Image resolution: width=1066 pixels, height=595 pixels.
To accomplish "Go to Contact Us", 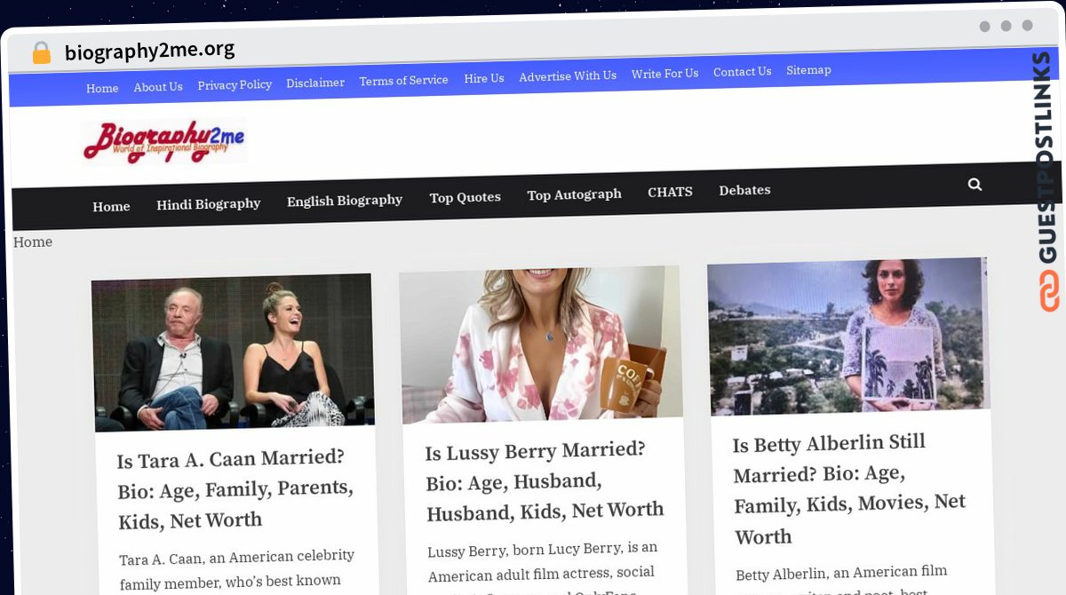I will point(742,71).
